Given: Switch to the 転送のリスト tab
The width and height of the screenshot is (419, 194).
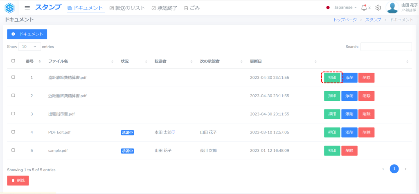Looking at the screenshot, I should pos(127,8).
